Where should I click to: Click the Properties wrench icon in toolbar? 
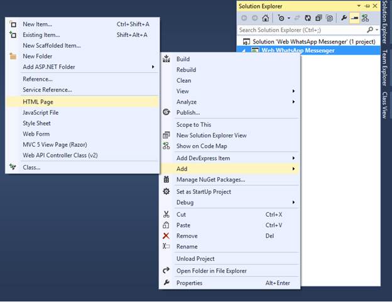tap(344, 18)
